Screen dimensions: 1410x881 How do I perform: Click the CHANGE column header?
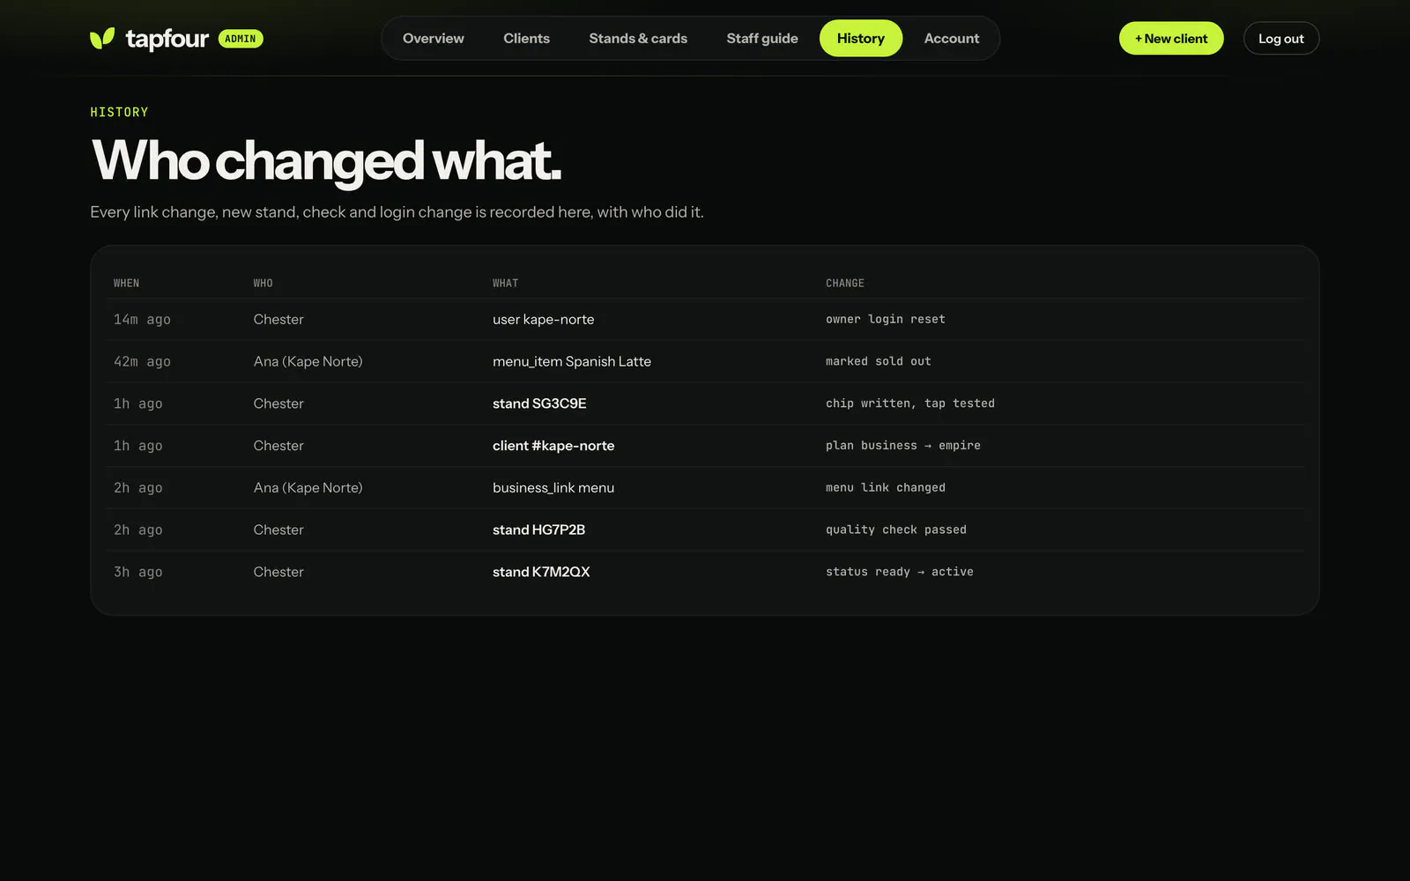(x=845, y=284)
